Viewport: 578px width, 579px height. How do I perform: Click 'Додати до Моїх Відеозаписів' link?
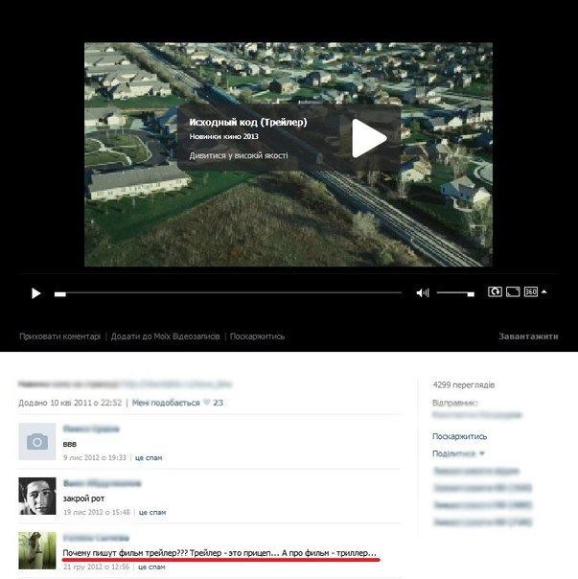tap(166, 336)
